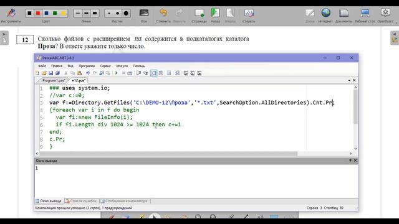
Task: Click in code line 3 GetFiles text
Action: (x=117, y=103)
